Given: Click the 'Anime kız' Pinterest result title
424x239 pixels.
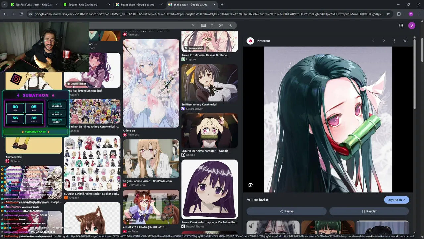Looking at the screenshot, I should click(129, 131).
